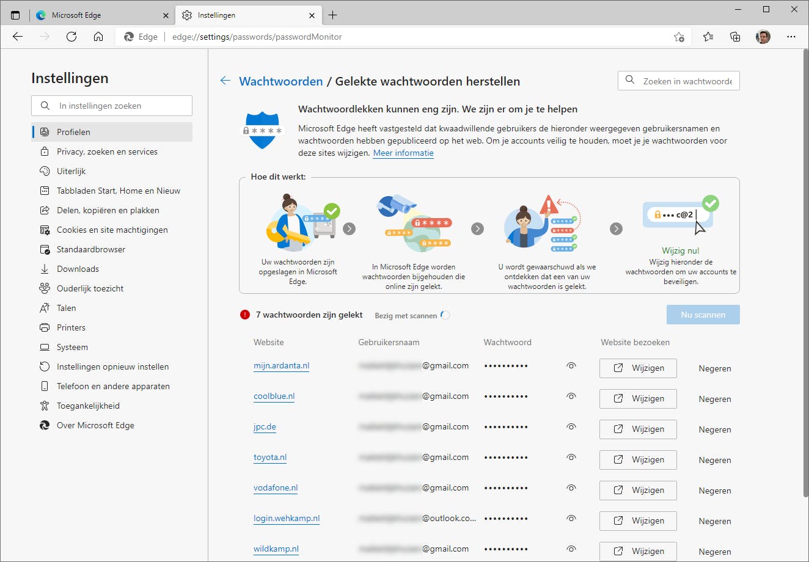
Task: Open Delen, kopiëren en plakken section
Action: [x=112, y=210]
